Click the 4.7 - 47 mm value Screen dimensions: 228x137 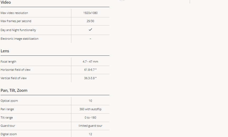[90, 62]
